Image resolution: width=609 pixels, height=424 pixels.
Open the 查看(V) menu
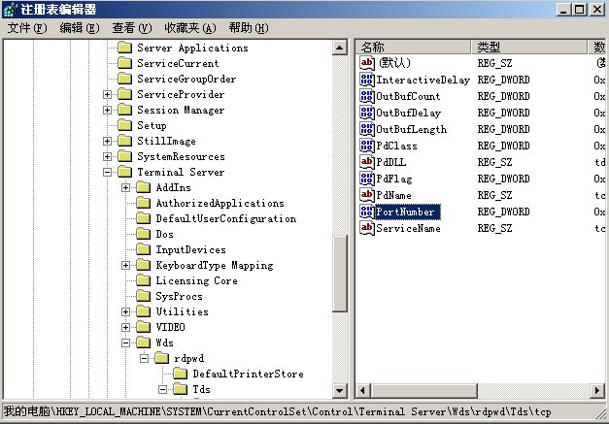131,28
